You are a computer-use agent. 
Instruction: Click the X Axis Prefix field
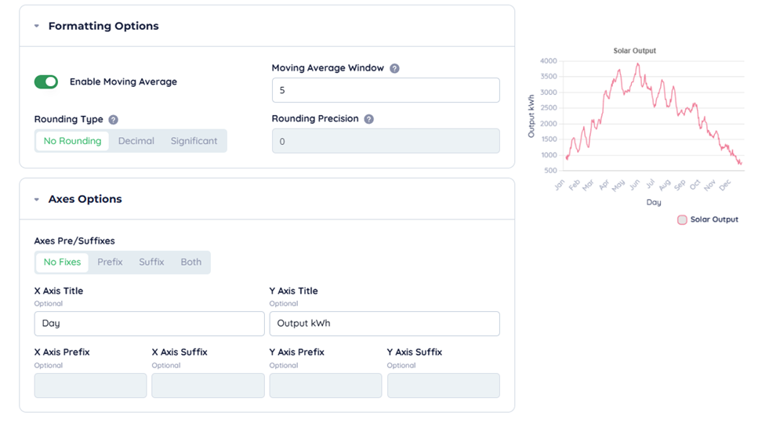90,385
